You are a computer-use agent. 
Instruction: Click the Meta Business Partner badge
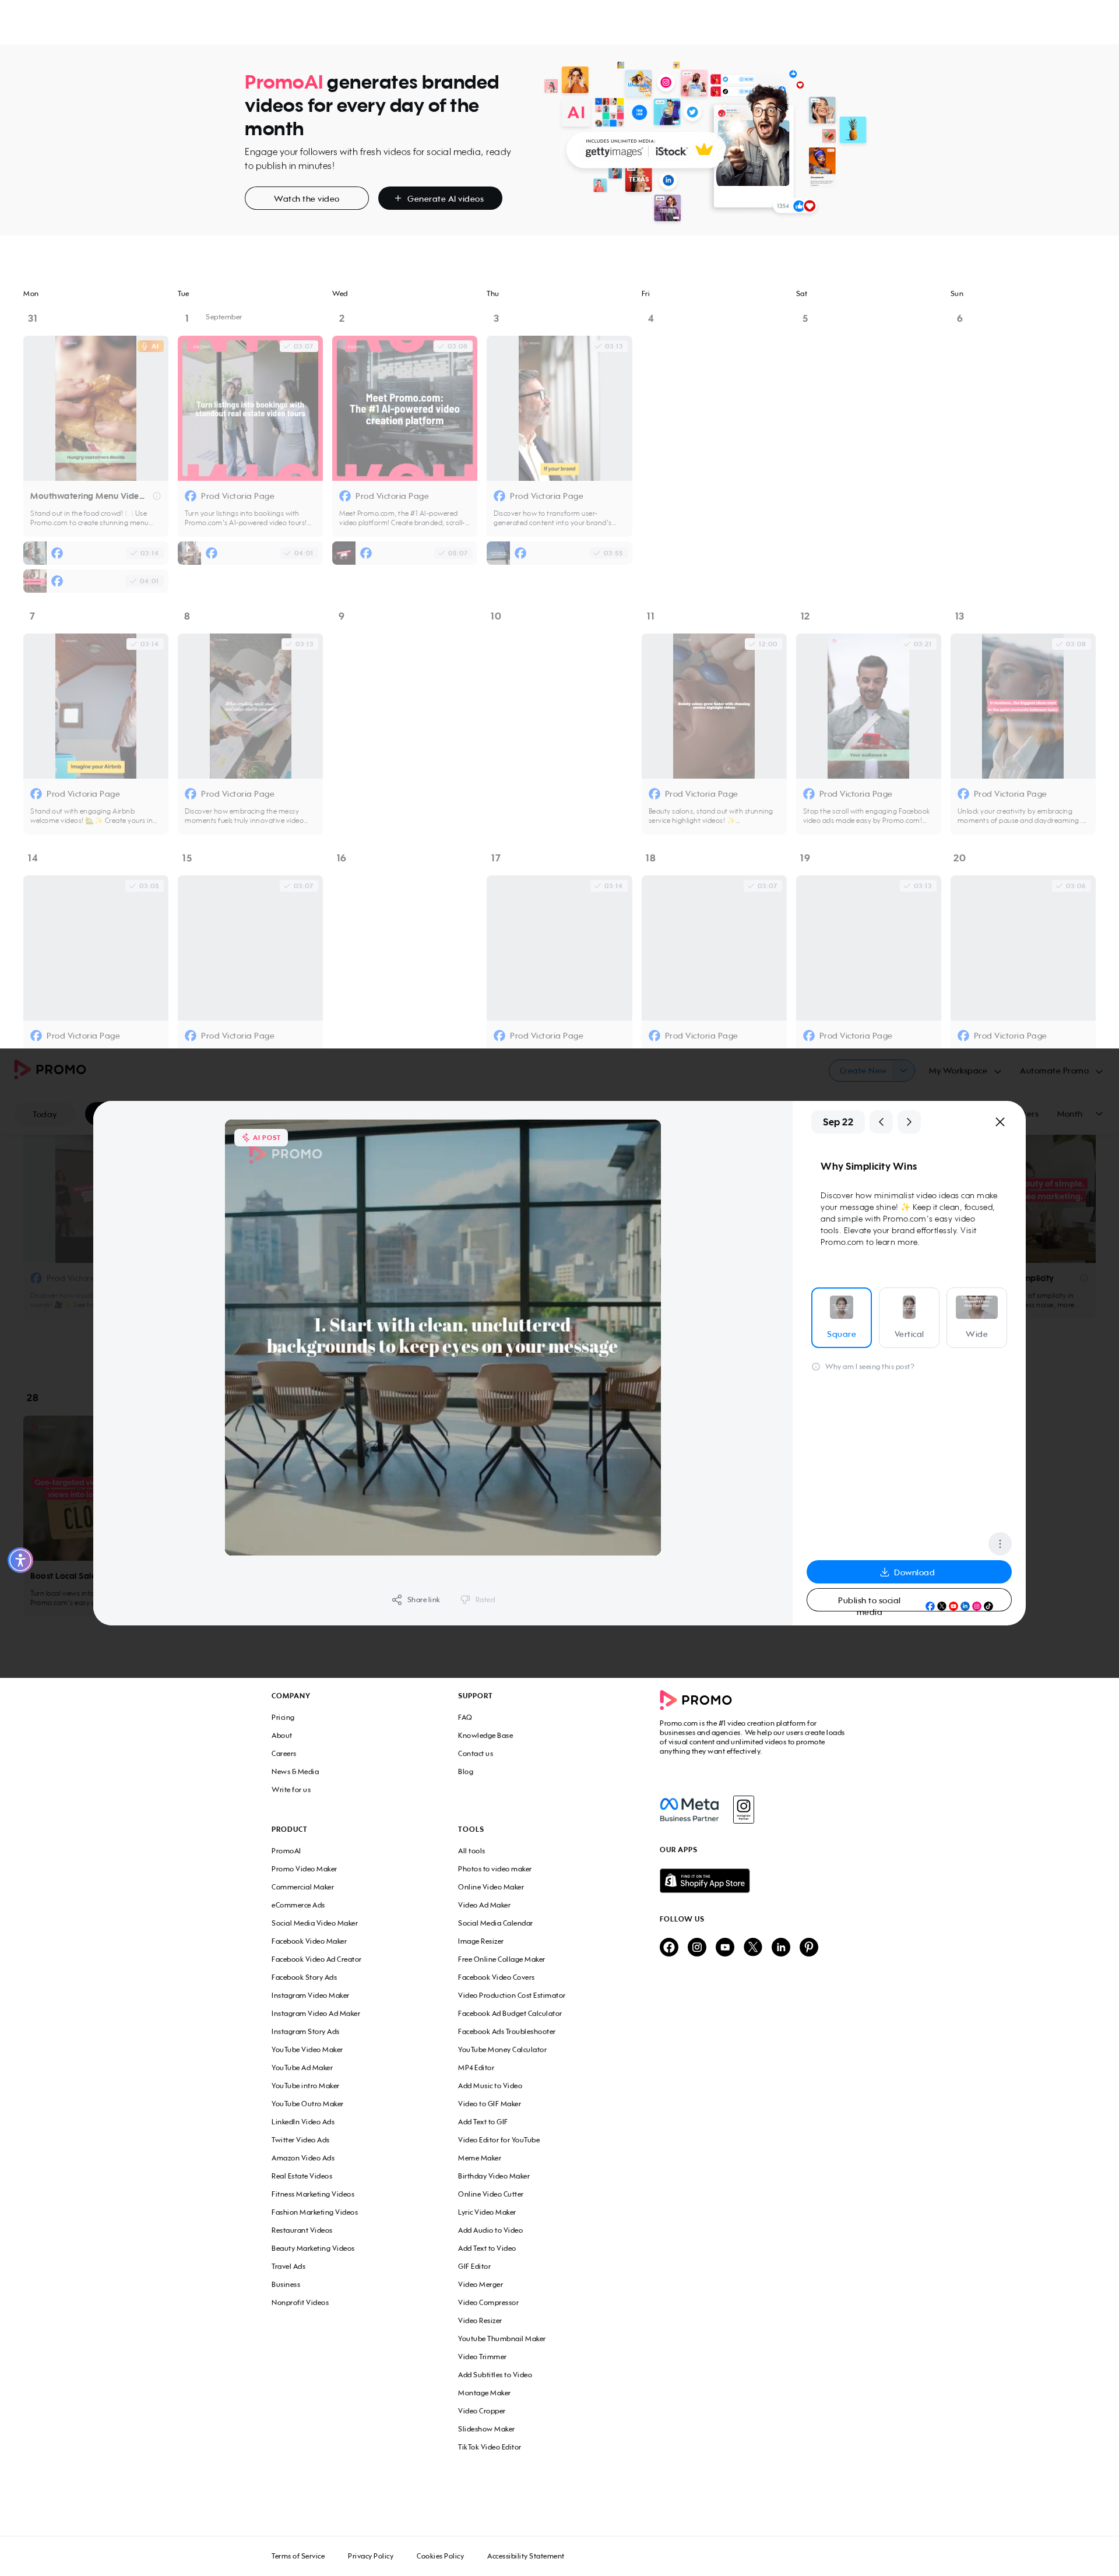click(x=689, y=1809)
